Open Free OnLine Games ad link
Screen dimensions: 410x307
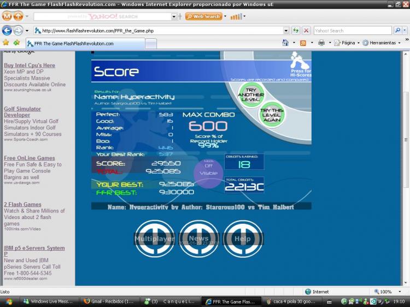coord(30,158)
